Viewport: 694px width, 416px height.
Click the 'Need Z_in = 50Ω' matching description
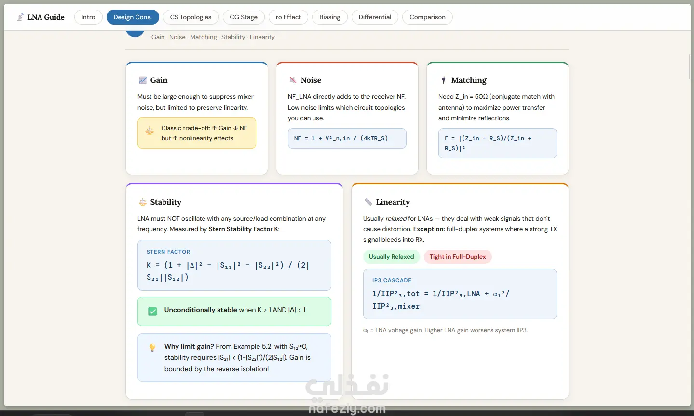[x=496, y=107]
